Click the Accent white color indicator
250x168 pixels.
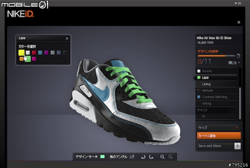click(x=199, y=71)
